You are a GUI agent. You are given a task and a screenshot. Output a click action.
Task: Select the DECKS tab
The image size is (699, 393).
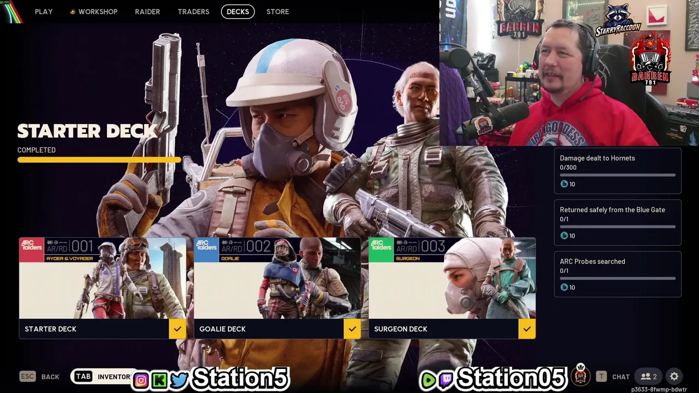click(x=238, y=11)
